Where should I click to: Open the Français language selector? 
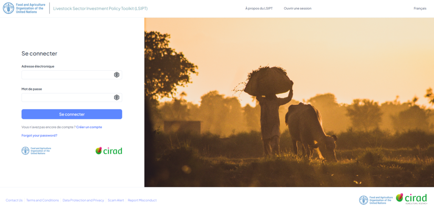click(x=420, y=8)
